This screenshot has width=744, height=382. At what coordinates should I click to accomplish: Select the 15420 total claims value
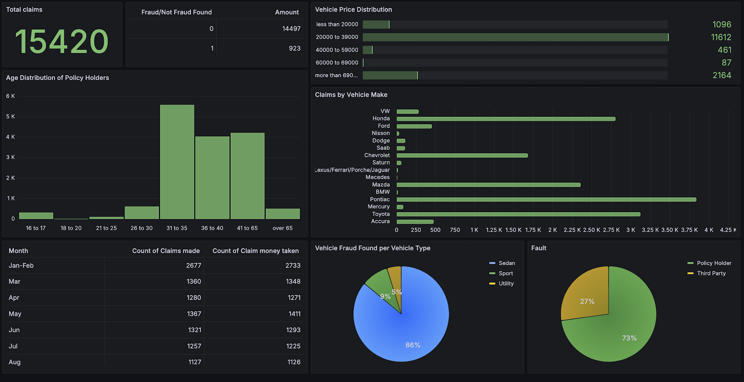62,41
